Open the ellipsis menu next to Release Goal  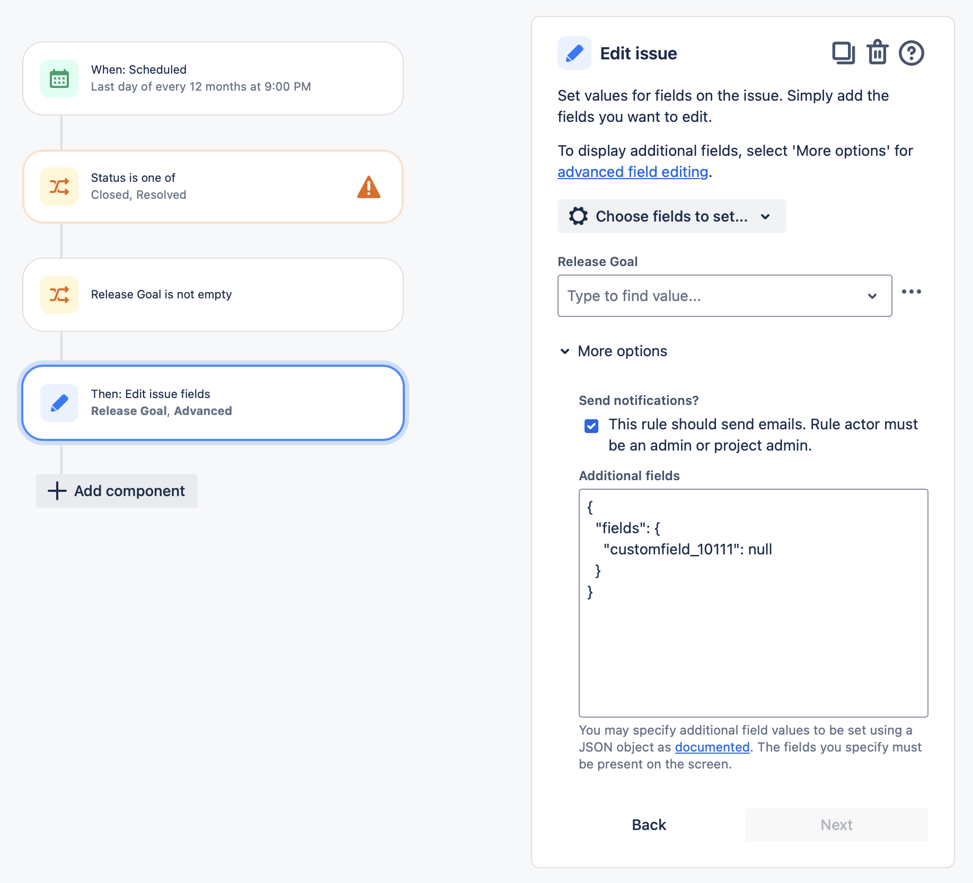pyautogui.click(x=912, y=291)
